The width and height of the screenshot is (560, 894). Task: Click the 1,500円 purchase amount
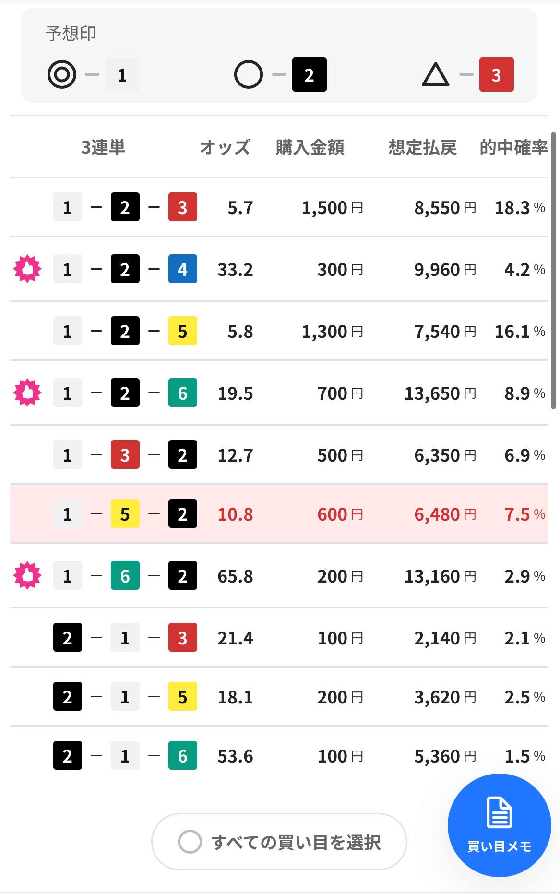pos(332,208)
